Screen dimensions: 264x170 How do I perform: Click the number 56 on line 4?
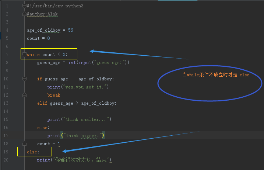(71, 30)
